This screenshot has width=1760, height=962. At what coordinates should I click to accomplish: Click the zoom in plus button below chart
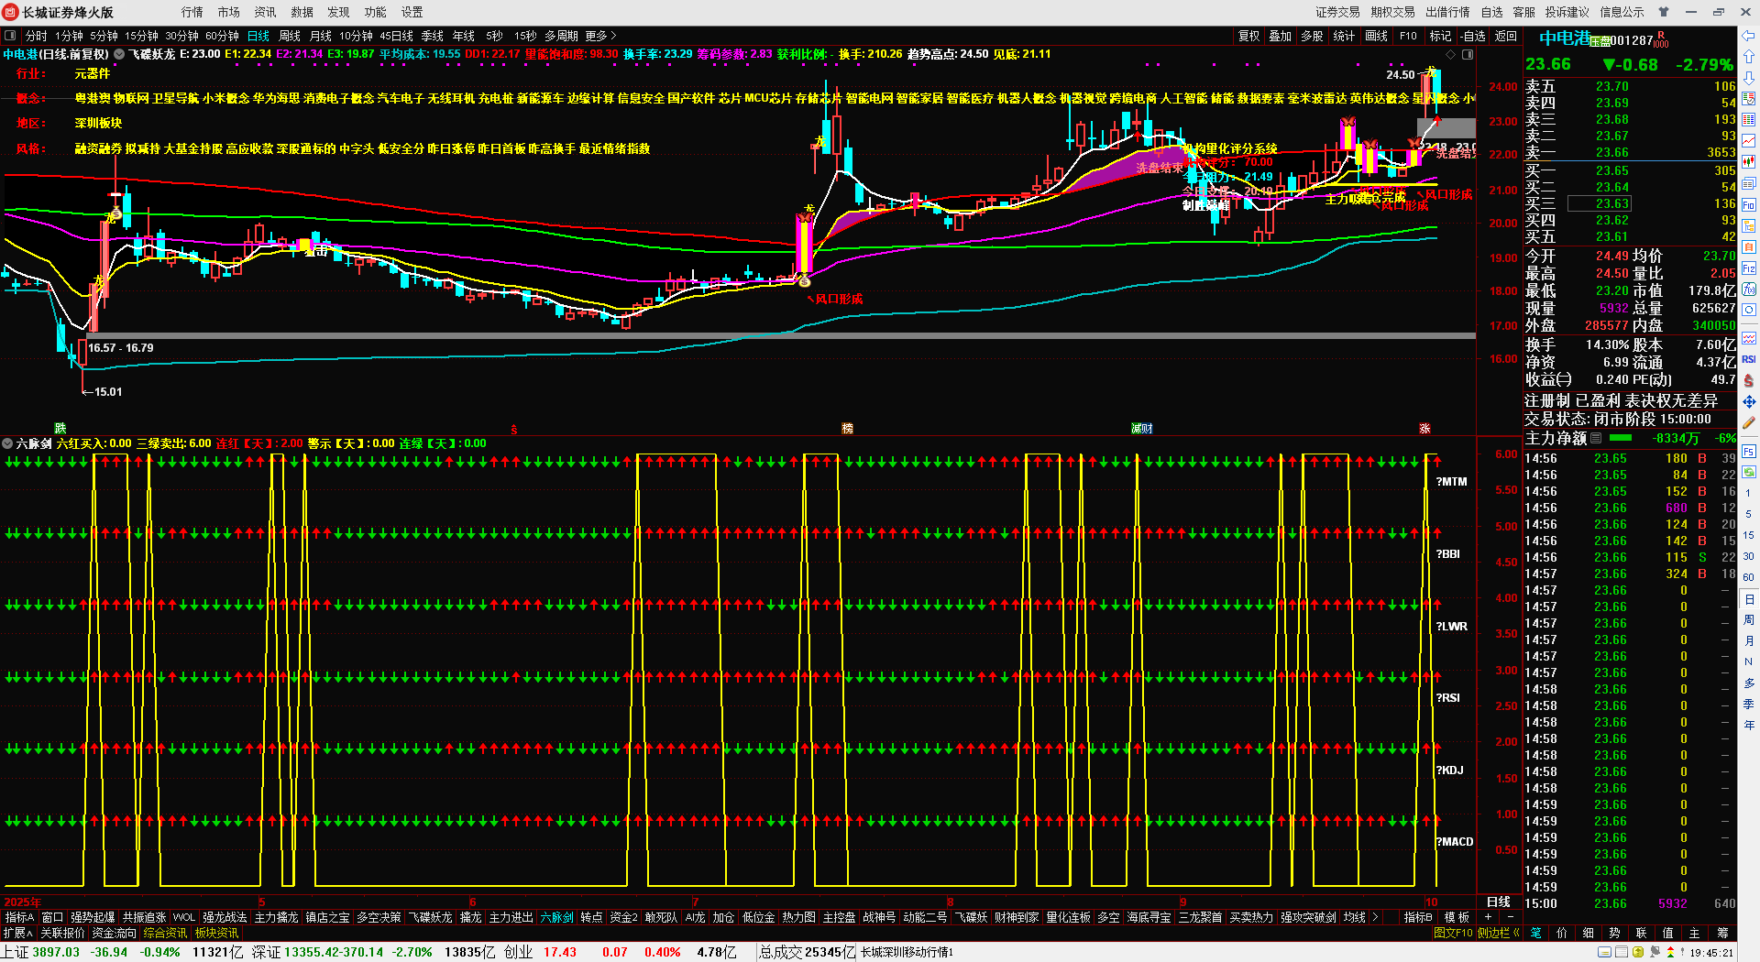coord(1488,917)
